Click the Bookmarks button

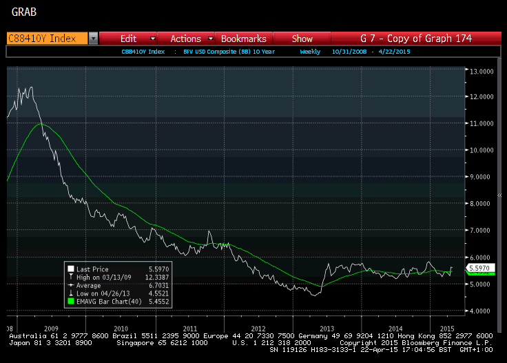(245, 39)
